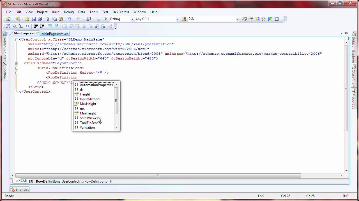Click Decrease Indent icon
Viewport: 359px width, 201px height.
(x=36, y=26)
